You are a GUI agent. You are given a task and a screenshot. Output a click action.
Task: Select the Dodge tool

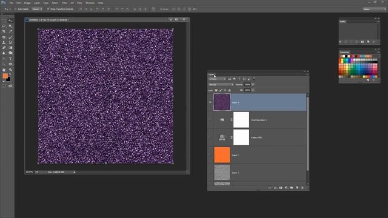(x=10, y=53)
